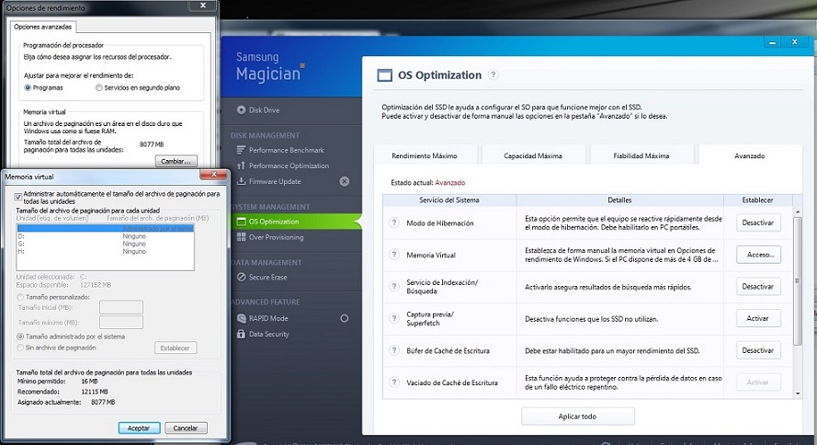Click help icon next to OS Optimization title
The height and width of the screenshot is (445, 817).
493,74
